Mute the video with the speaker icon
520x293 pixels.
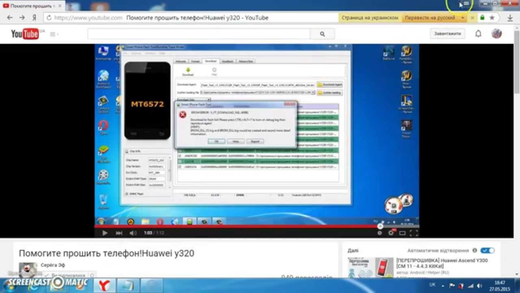pos(133,233)
